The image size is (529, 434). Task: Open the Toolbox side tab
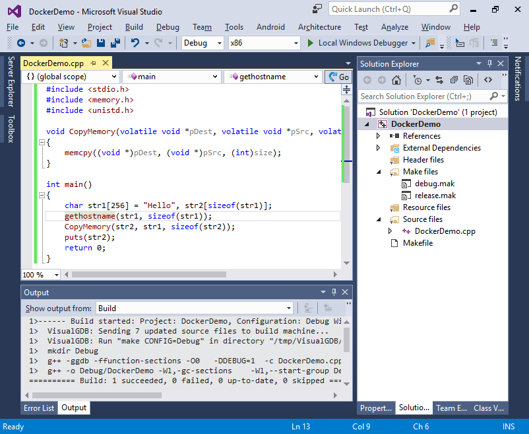[11, 129]
